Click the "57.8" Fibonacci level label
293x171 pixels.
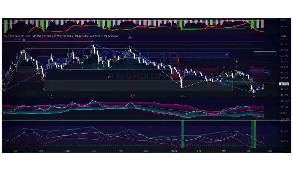click(x=226, y=55)
